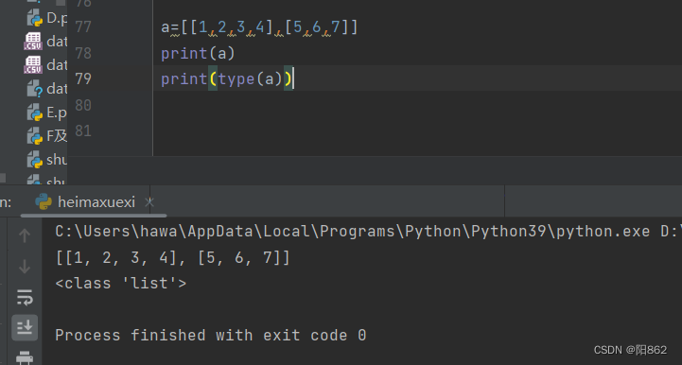This screenshot has height=365, width=682.
Task: Open the first CSV data file icon
Action: point(33,42)
